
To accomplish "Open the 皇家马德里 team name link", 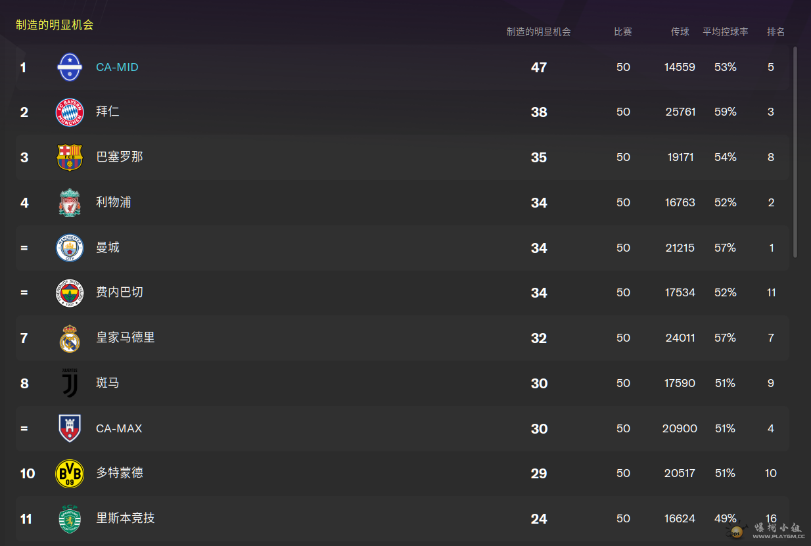I will tap(126, 338).
